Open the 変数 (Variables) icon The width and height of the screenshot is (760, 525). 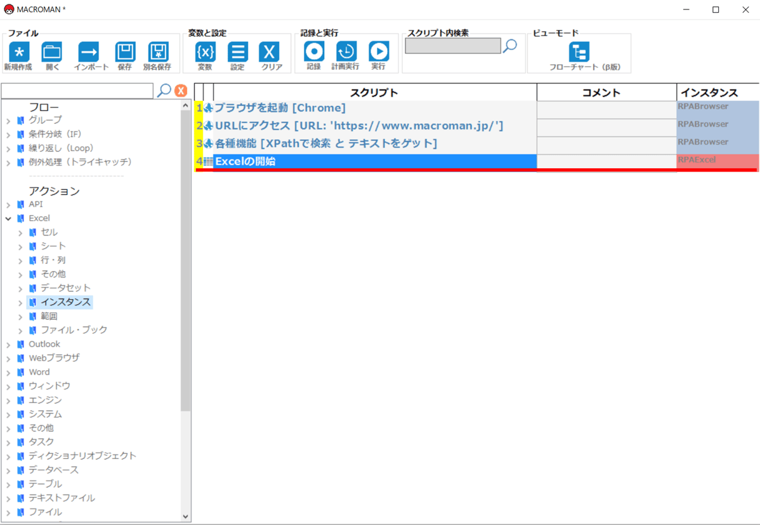click(205, 51)
